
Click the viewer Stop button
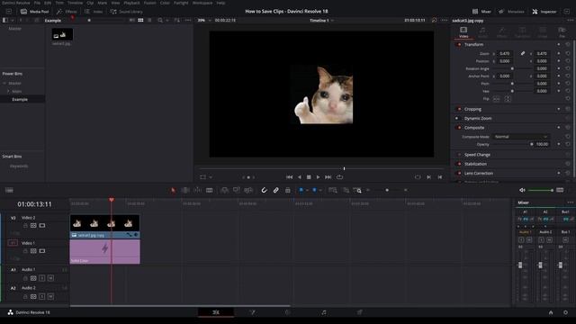click(309, 177)
